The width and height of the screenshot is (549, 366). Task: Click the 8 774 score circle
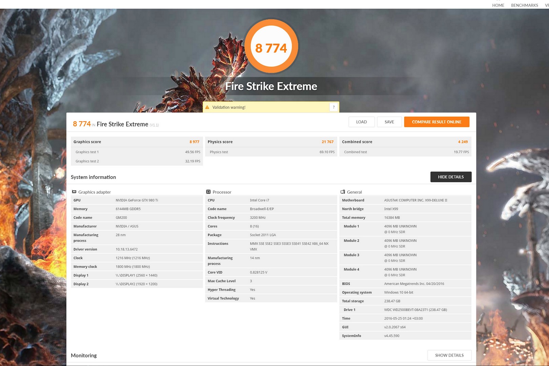coord(271,47)
